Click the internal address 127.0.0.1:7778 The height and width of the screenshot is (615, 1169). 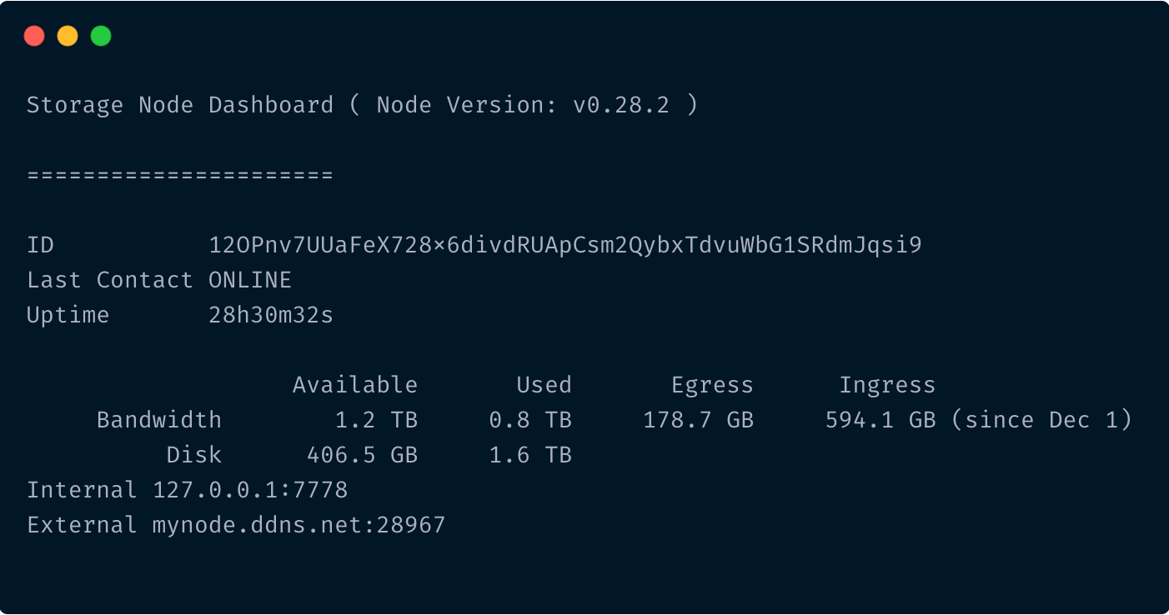click(250, 490)
